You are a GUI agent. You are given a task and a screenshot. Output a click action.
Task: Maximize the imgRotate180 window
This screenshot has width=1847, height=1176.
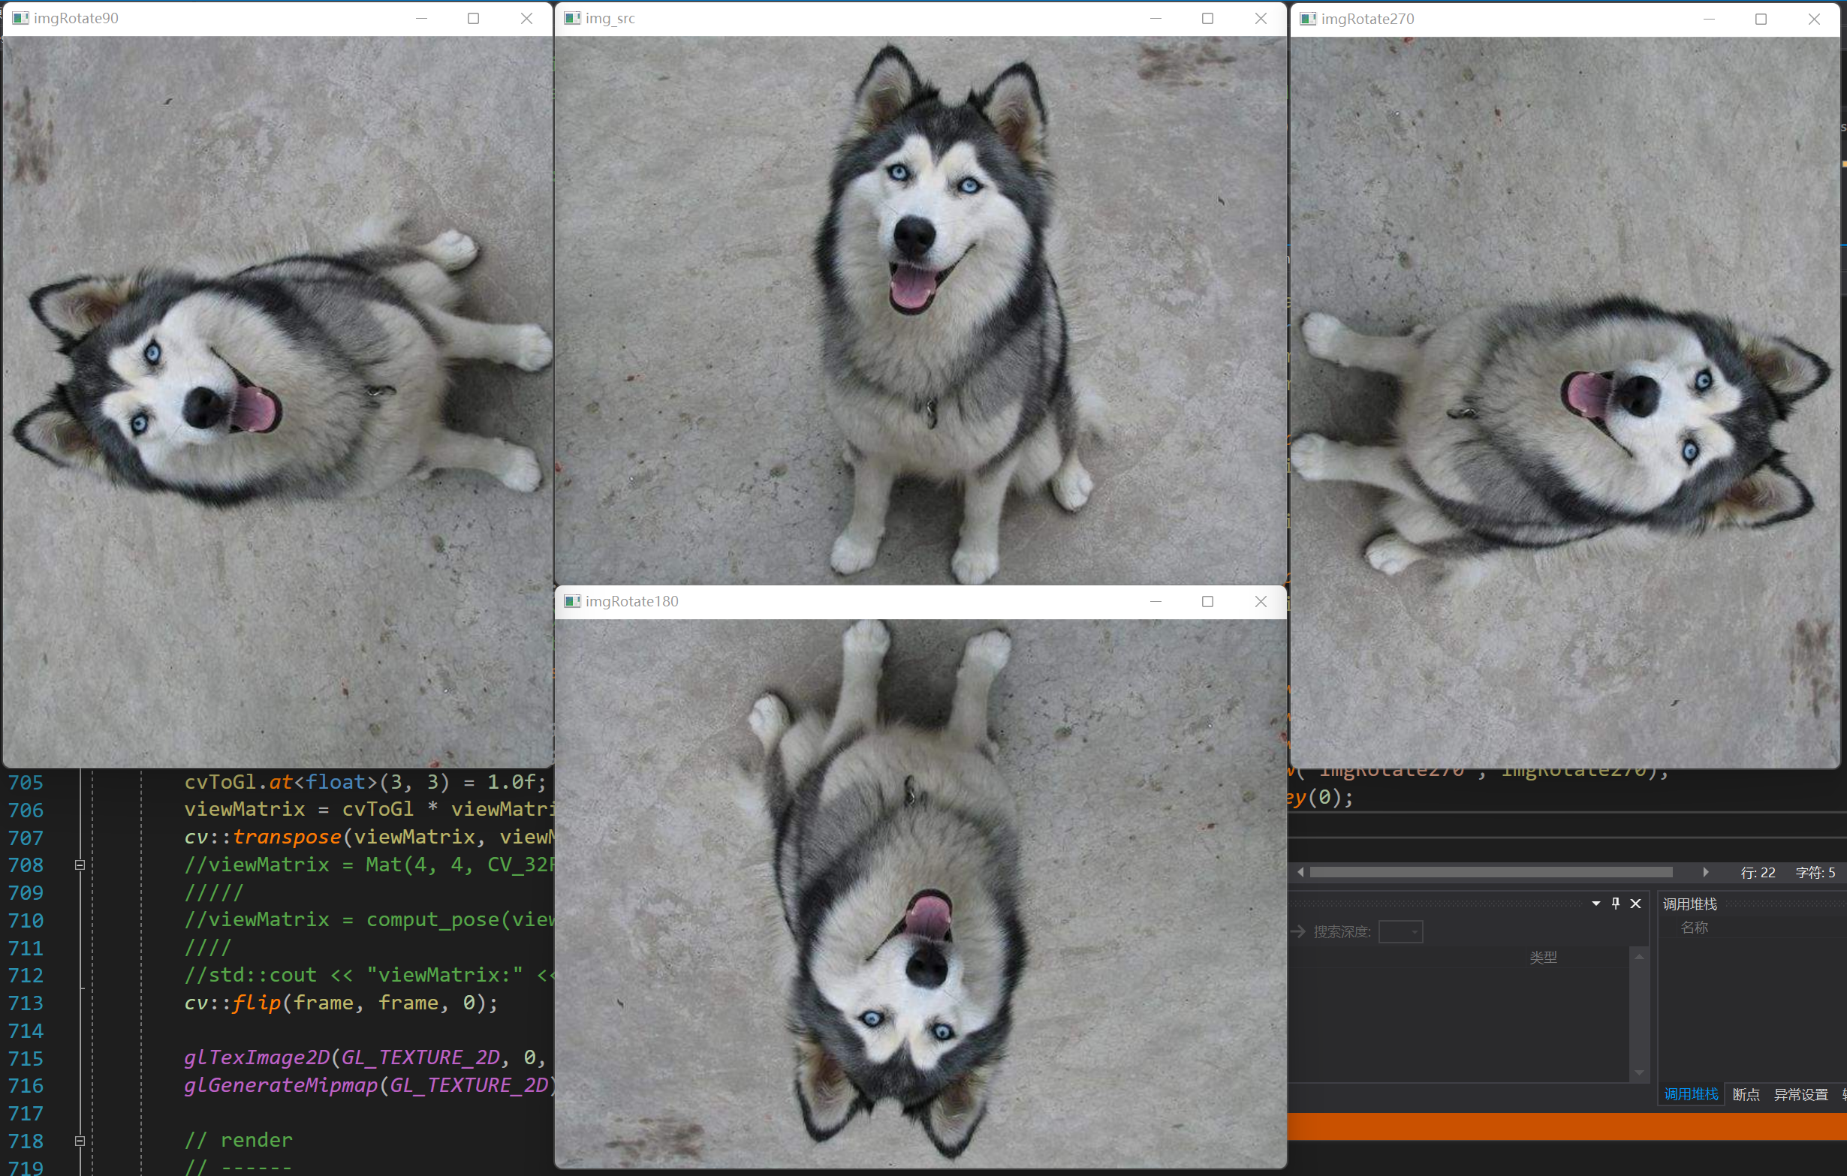pyautogui.click(x=1207, y=601)
